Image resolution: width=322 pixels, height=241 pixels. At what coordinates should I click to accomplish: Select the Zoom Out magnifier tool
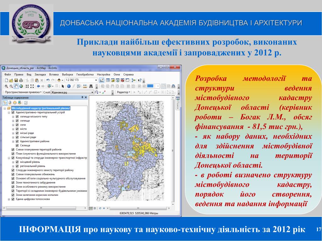click(x=11, y=86)
